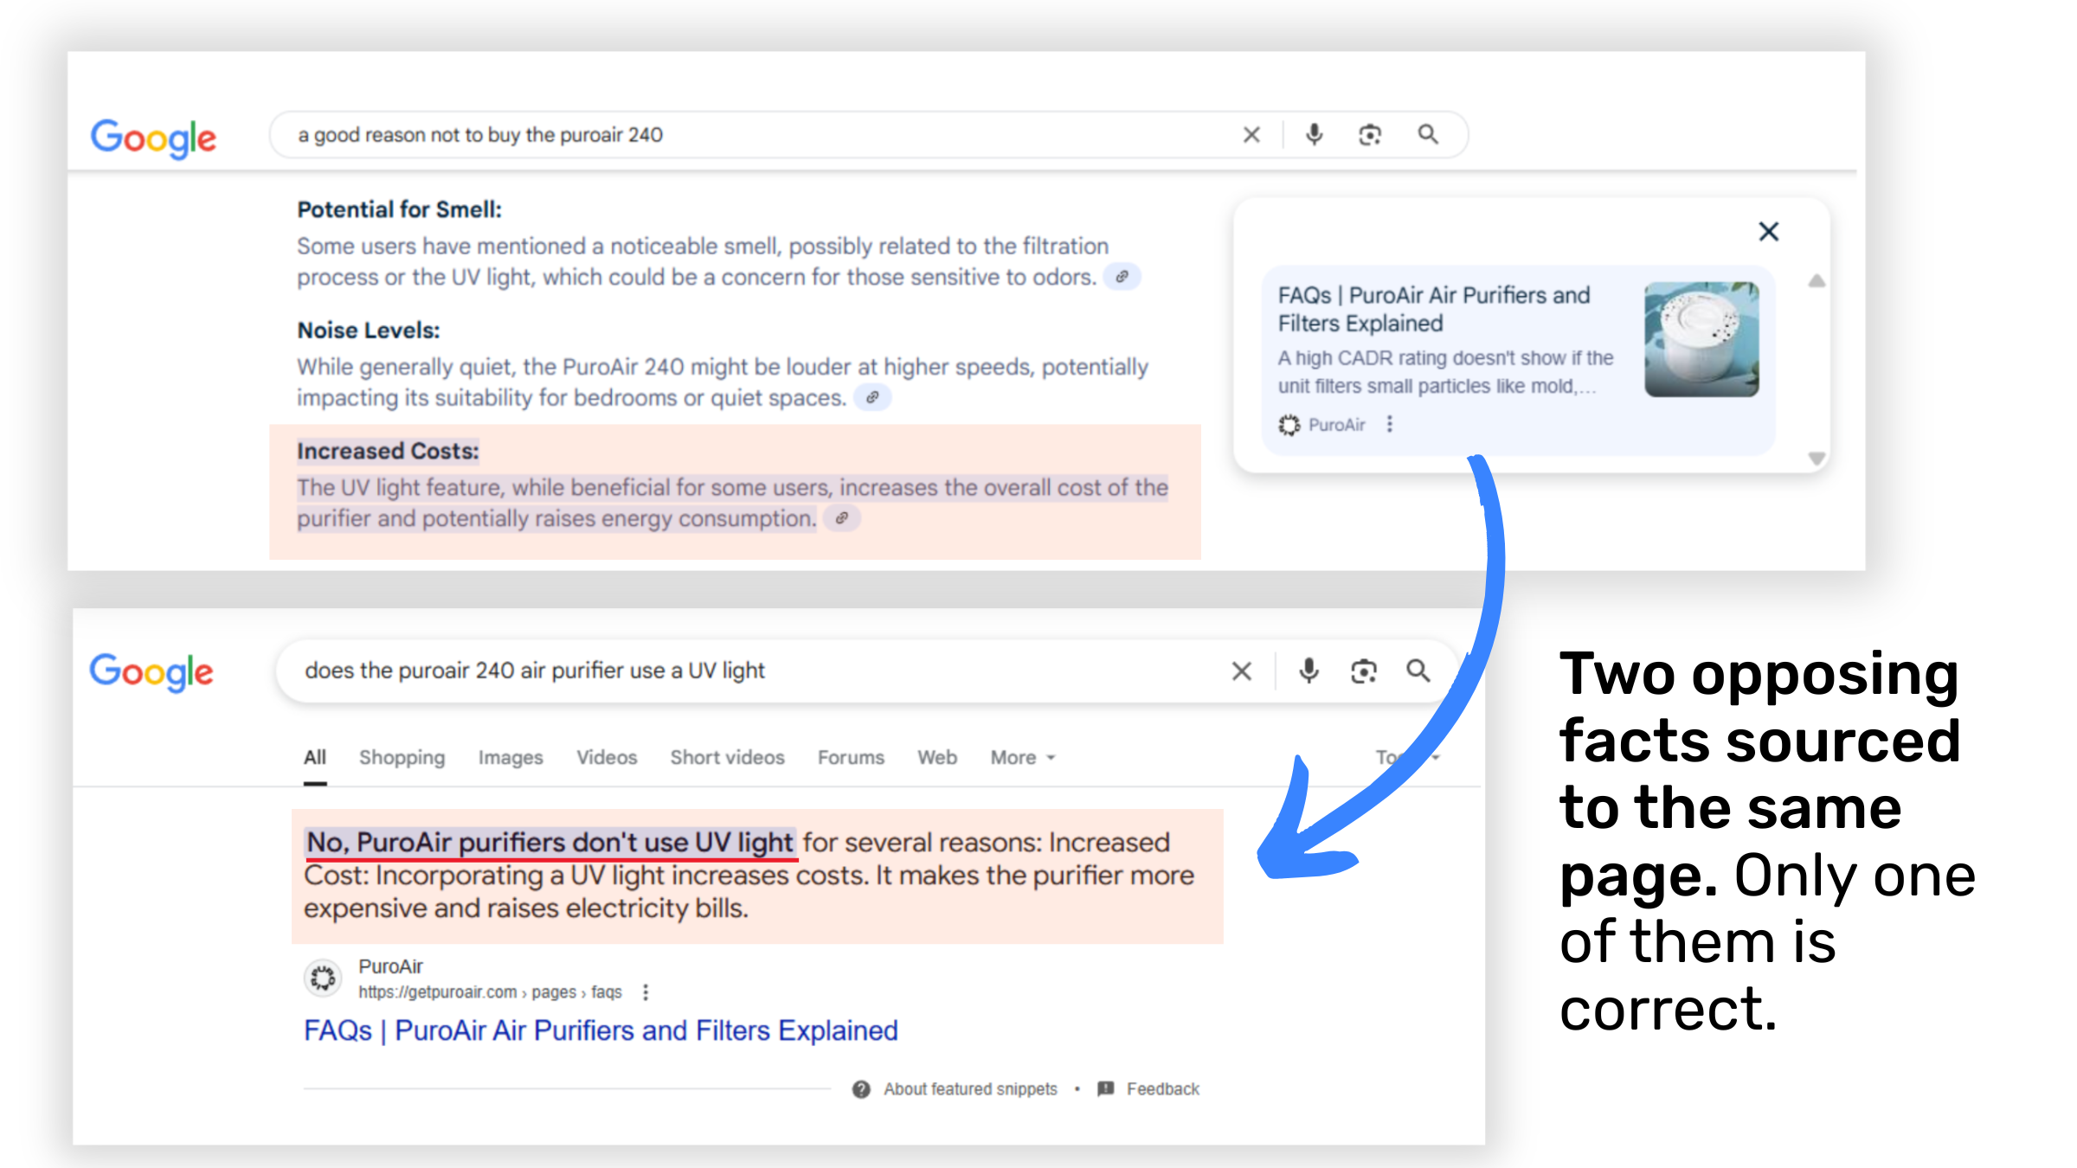The width and height of the screenshot is (2077, 1168).
Task: Click the microphone icon in the lower search bar
Action: pyautogui.click(x=1308, y=671)
